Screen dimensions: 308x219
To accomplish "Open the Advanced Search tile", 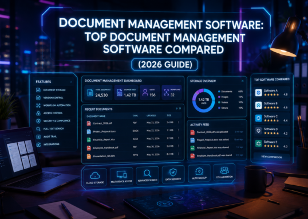I will tap(148, 175).
